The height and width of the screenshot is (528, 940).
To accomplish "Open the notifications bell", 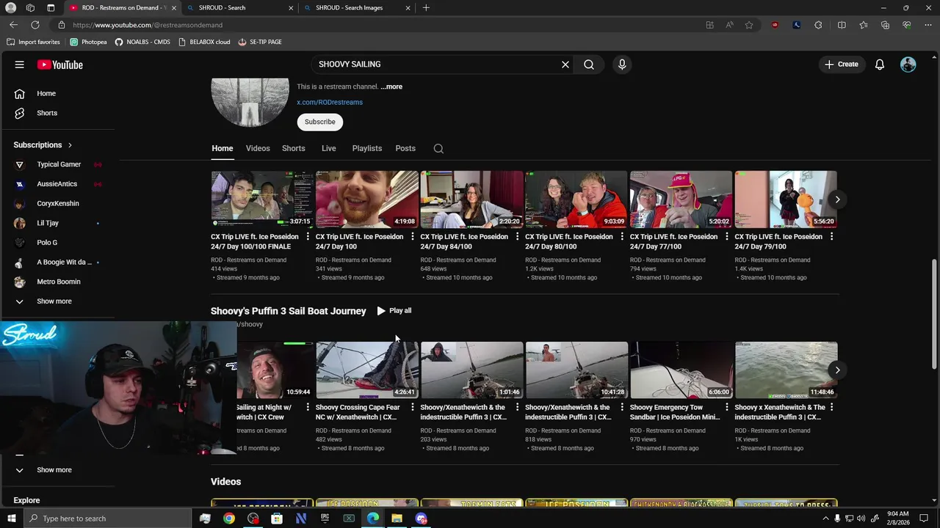I will 880,65.
